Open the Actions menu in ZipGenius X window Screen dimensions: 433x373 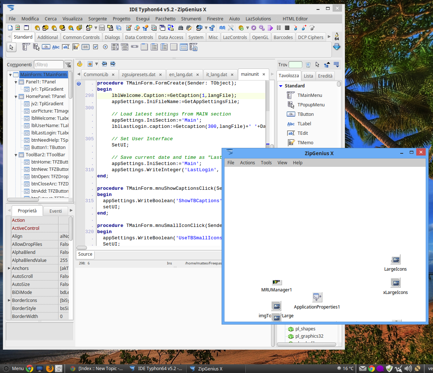247,162
